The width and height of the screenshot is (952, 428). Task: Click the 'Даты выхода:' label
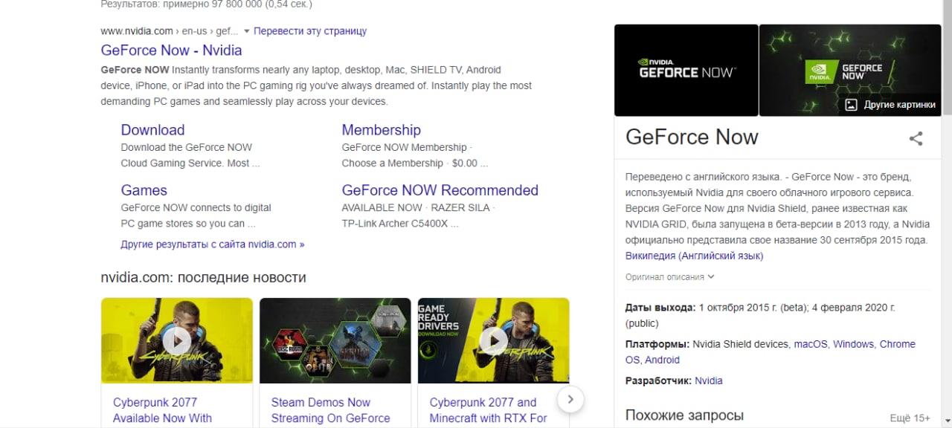(660, 308)
